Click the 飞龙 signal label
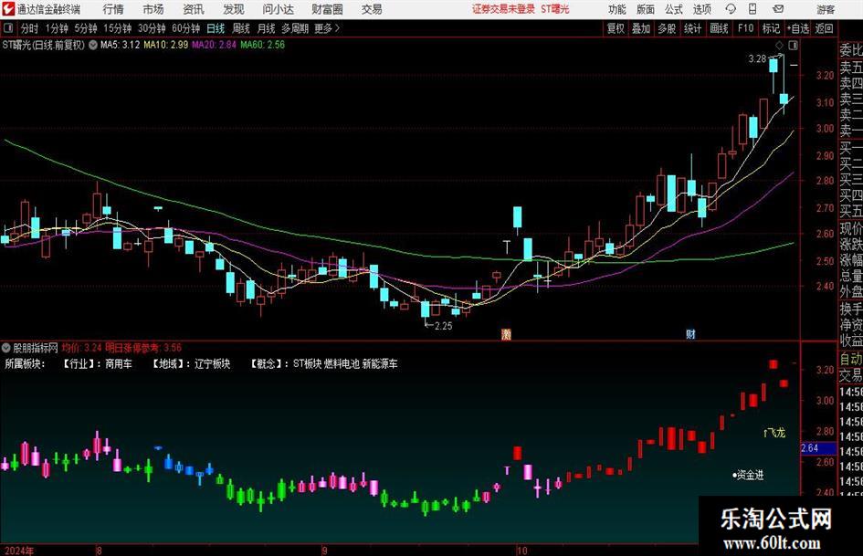This screenshot has height=556, width=863. click(776, 434)
